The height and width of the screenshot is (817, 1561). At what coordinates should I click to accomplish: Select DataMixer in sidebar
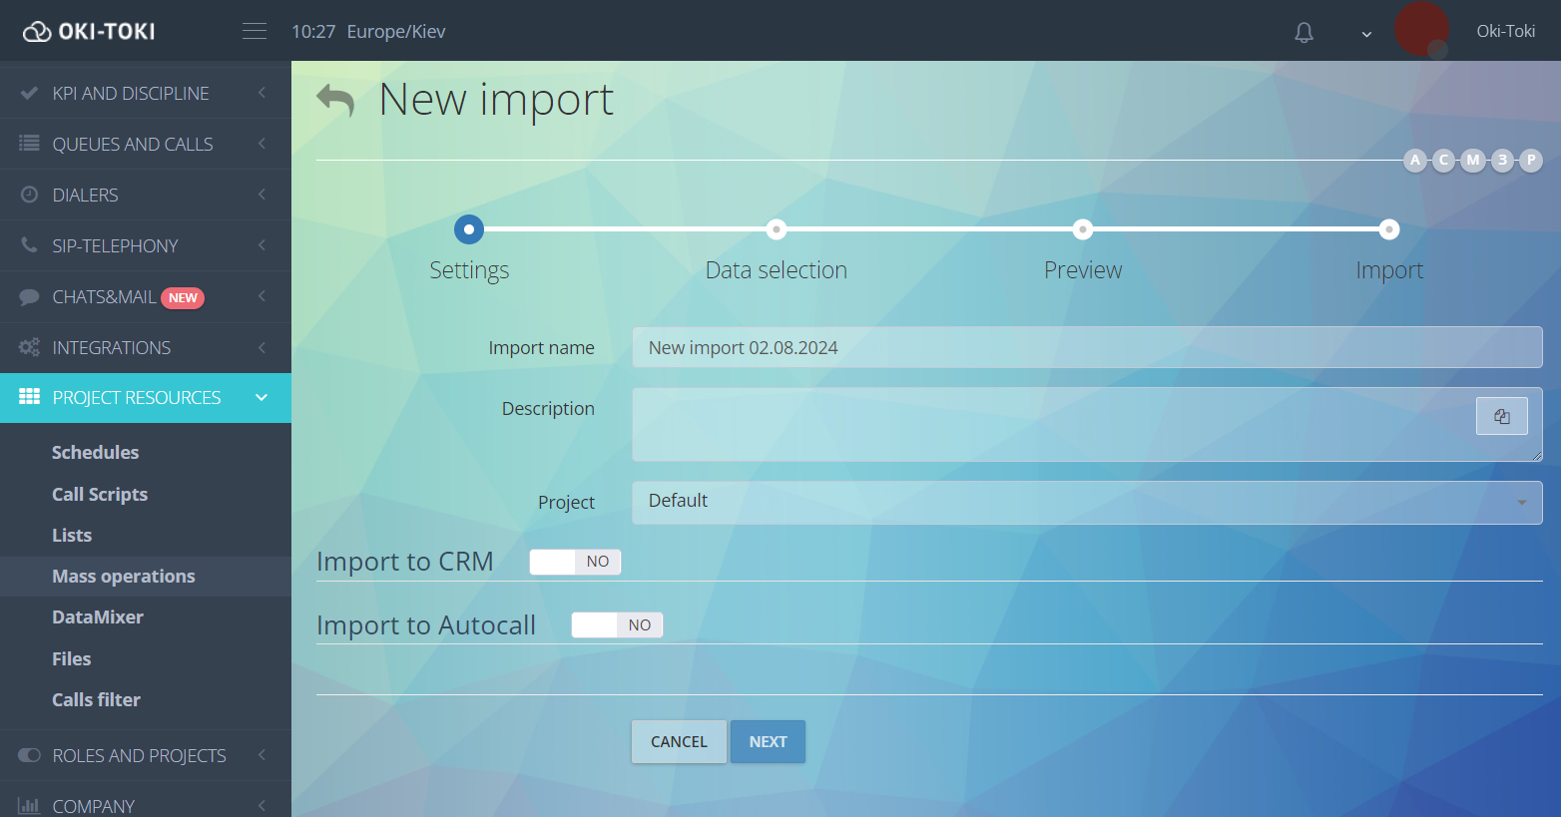(98, 617)
